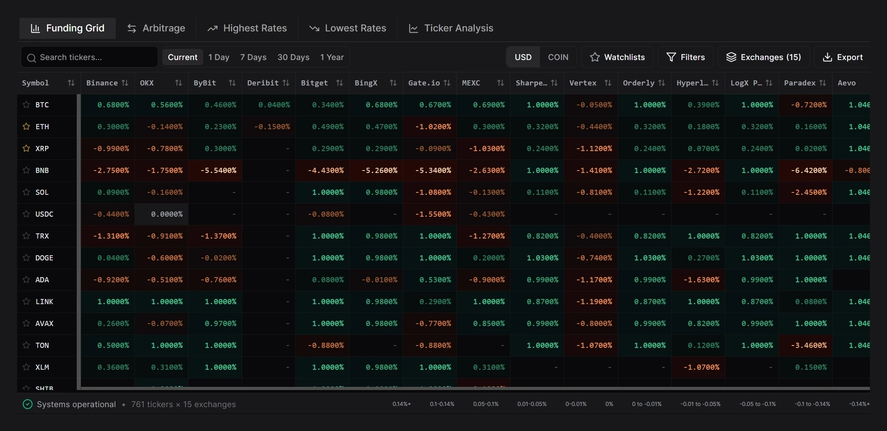Open the Filters menu
887x431 pixels.
685,57
